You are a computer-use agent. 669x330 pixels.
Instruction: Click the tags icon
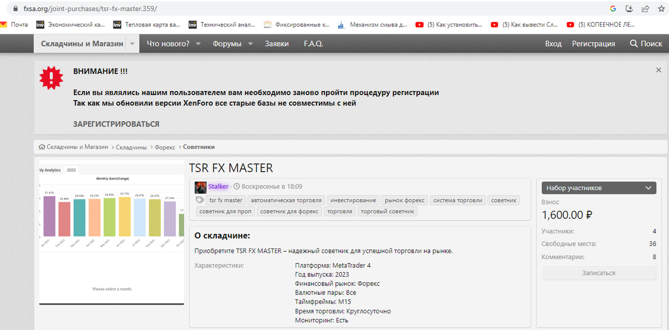pos(200,200)
